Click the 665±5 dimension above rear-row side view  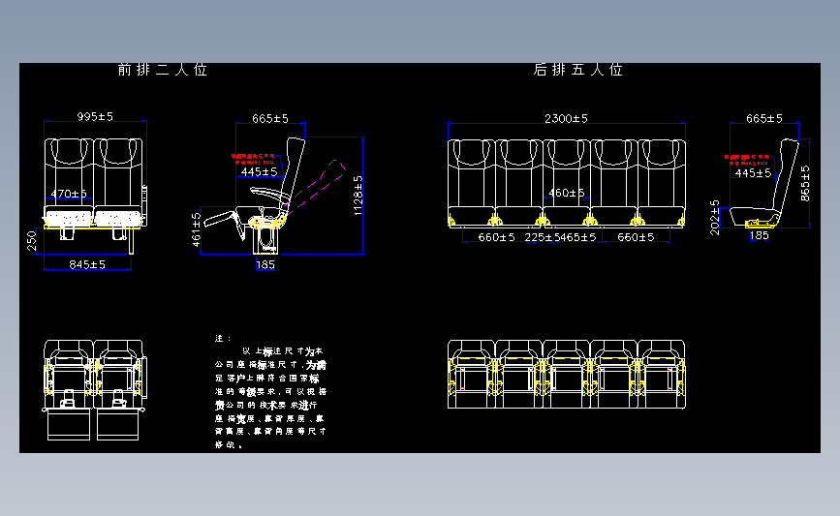pos(764,118)
